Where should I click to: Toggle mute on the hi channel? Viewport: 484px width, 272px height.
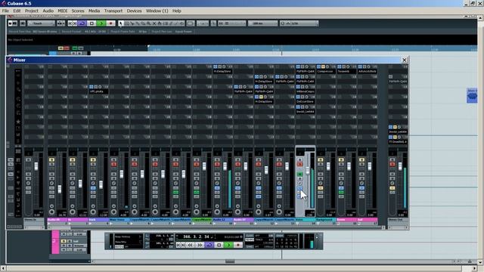click(x=73, y=159)
